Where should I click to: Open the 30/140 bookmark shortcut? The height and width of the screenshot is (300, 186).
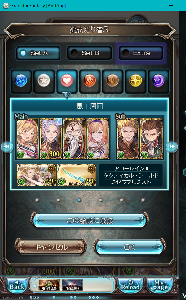point(49,285)
